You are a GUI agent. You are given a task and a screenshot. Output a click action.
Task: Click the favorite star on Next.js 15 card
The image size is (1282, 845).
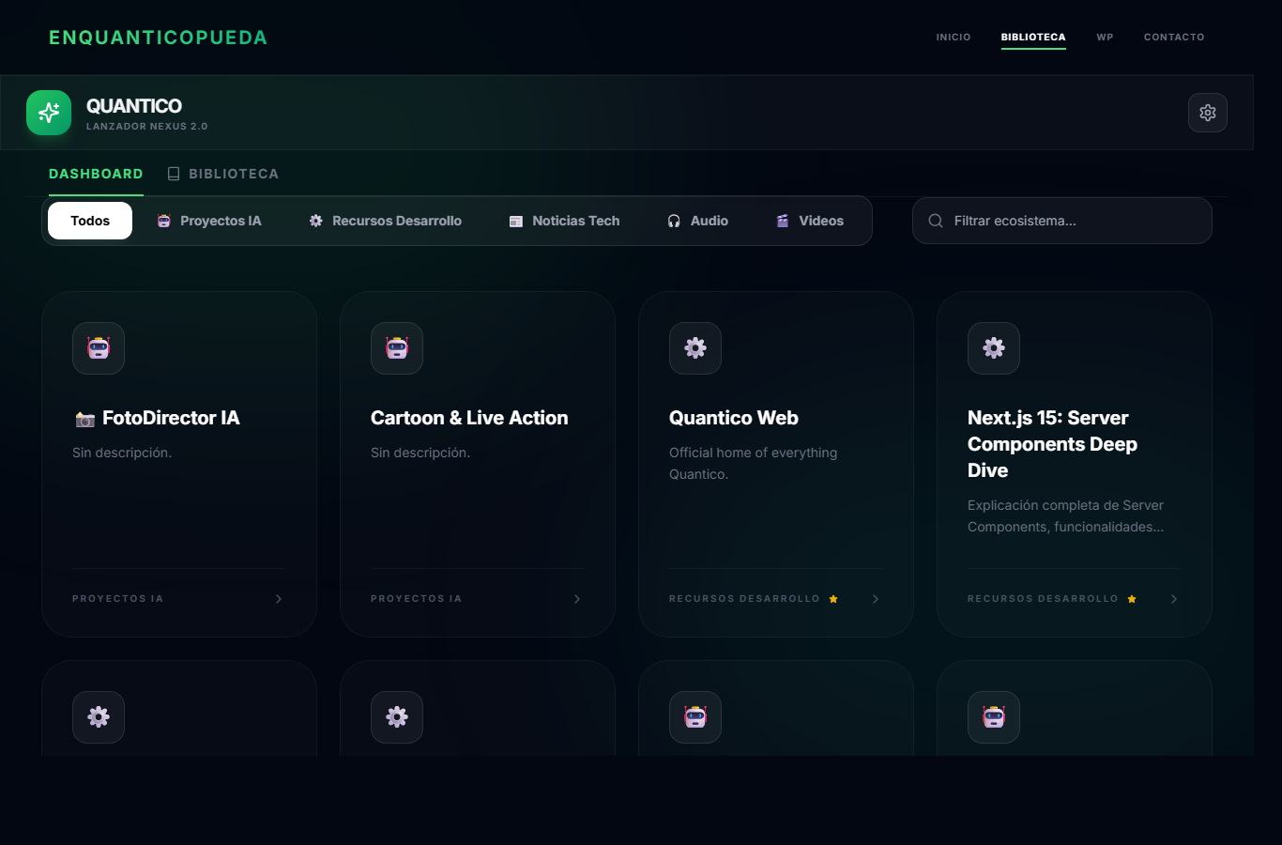tap(1132, 599)
